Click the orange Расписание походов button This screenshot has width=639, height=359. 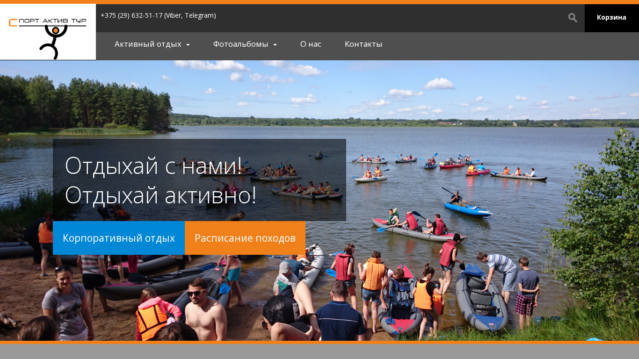245,238
